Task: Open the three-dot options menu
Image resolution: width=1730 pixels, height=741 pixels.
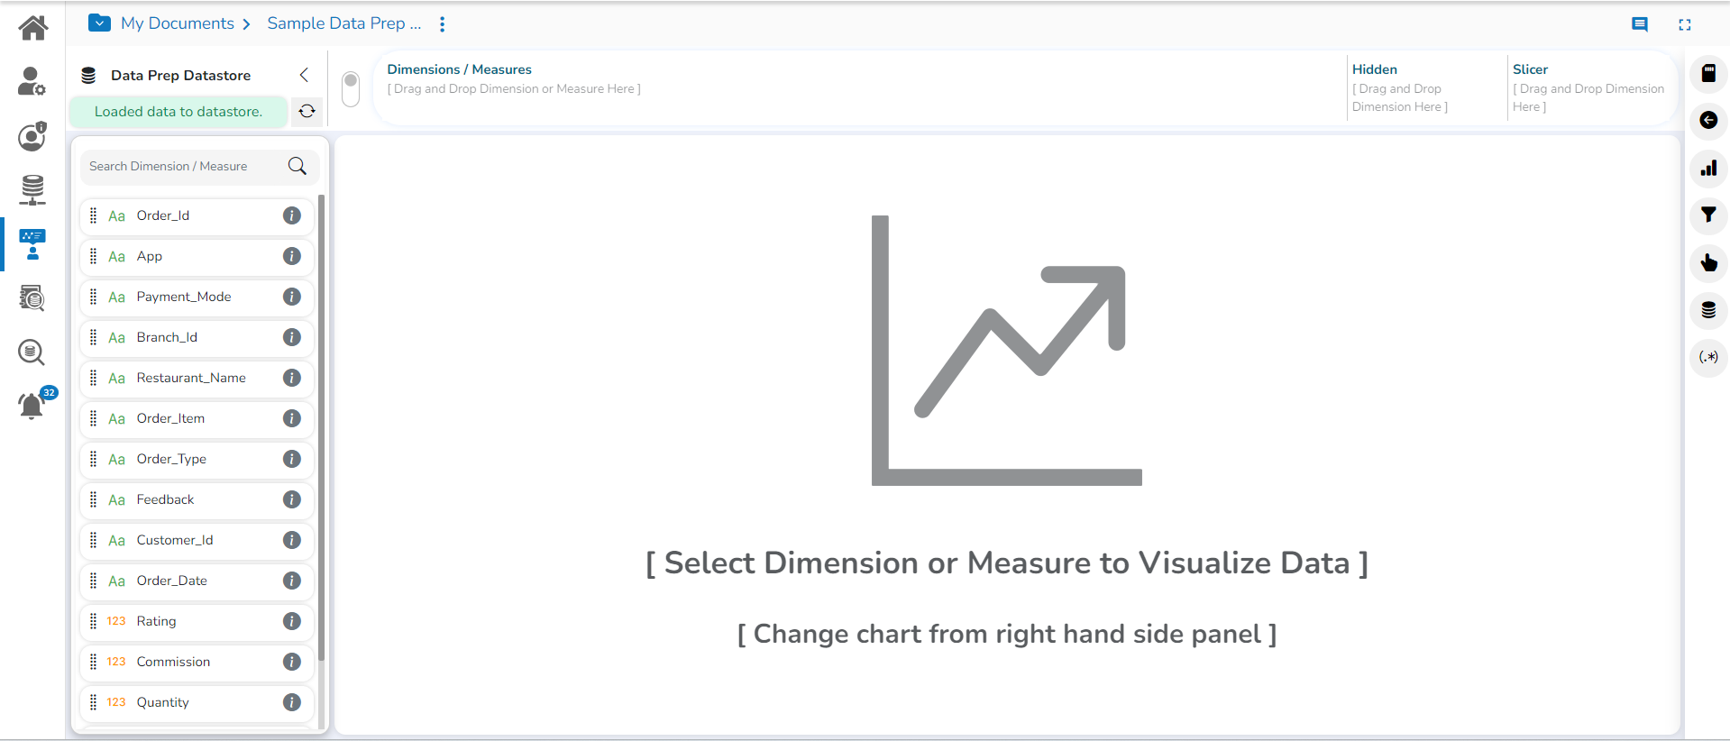Action: click(x=443, y=24)
